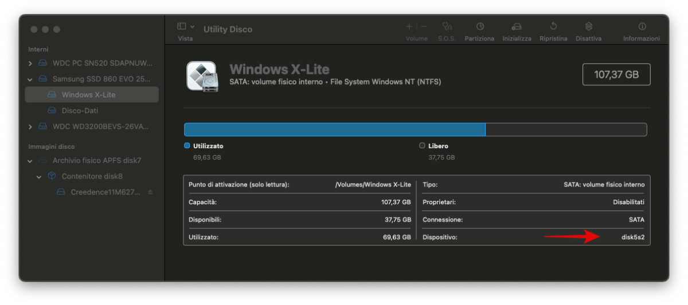
Task: Select Contenitore disk8
Action: coord(92,176)
